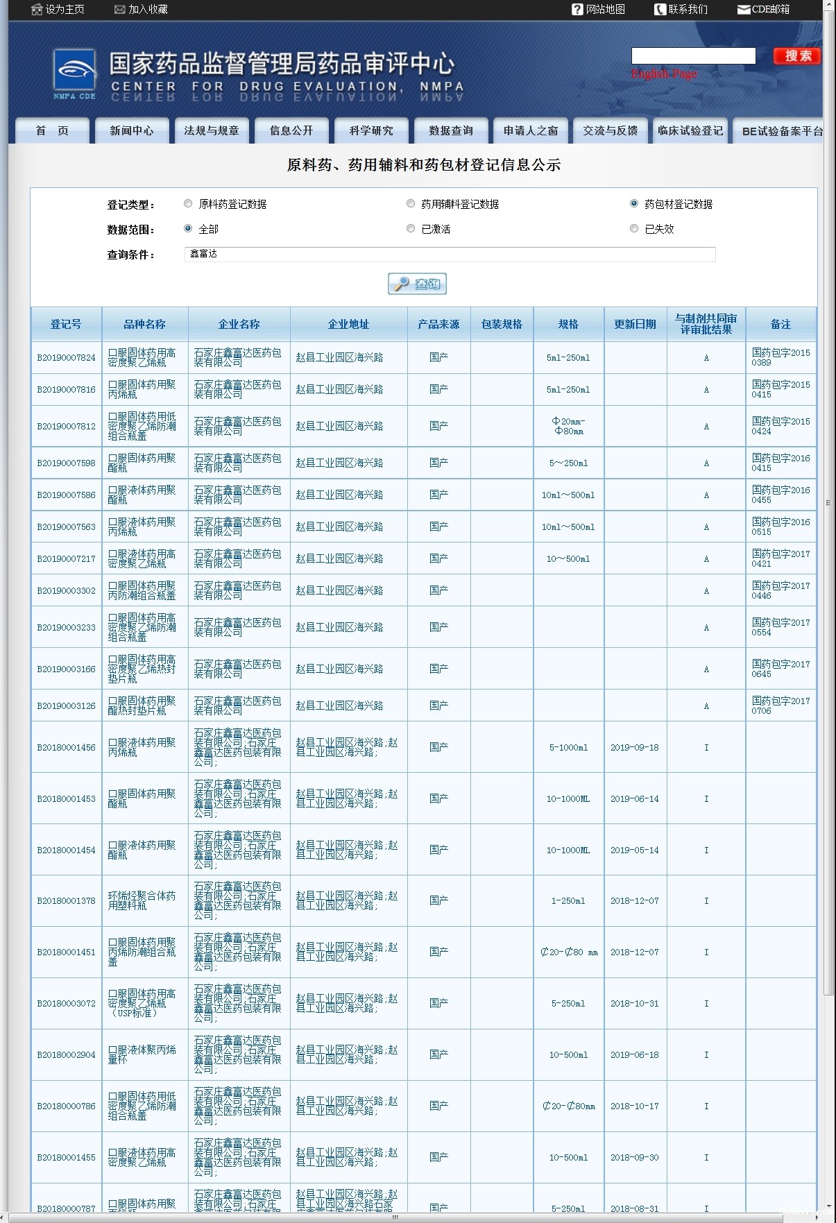This screenshot has height=1223, width=836.
Task: Open the 数据查询 navigation tab
Action: pos(451,130)
